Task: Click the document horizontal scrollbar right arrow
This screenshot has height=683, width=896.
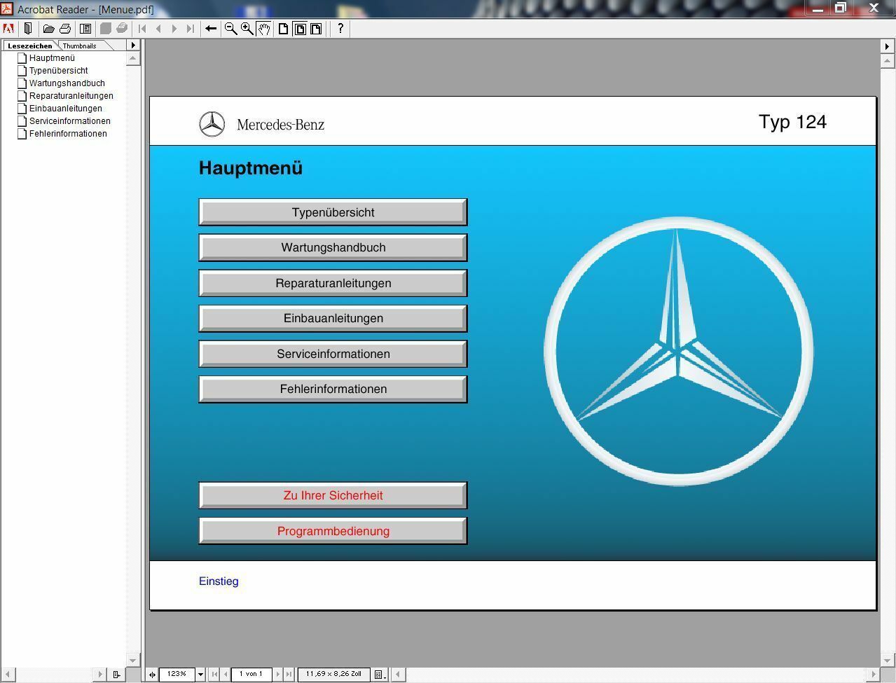Action: pyautogui.click(x=874, y=675)
